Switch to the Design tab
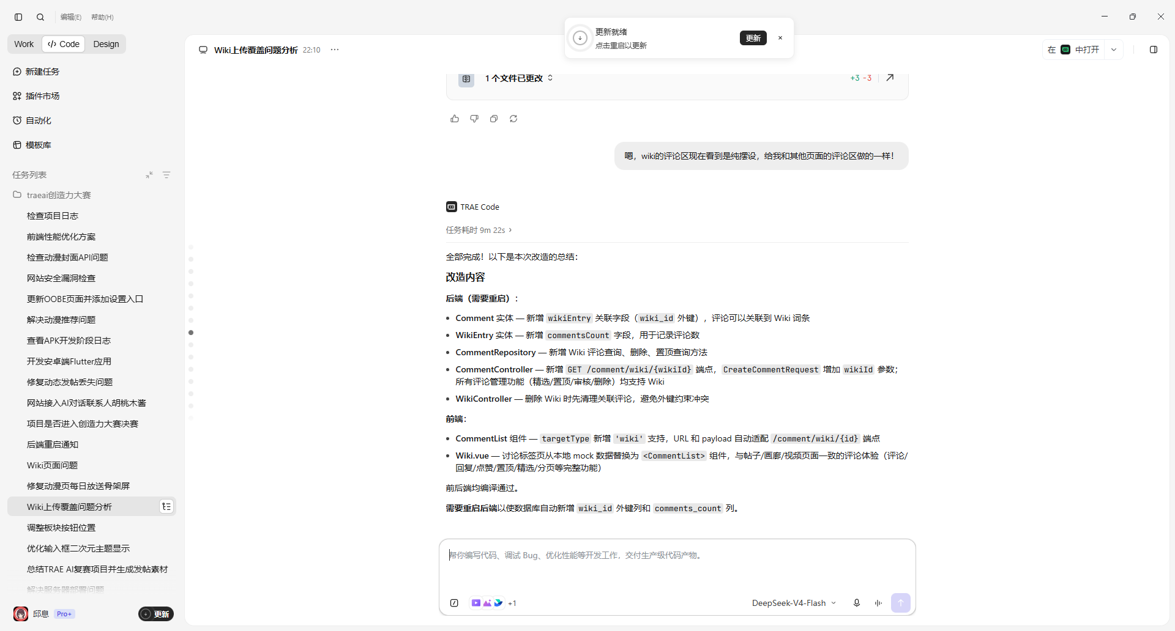 tap(106, 44)
